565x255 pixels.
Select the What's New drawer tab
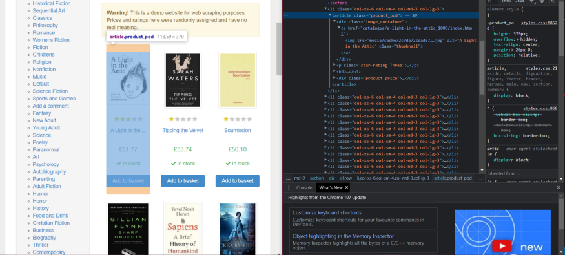pyautogui.click(x=331, y=188)
